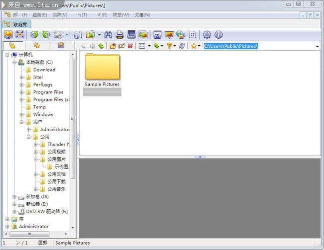Open the image viewer toolbar icon
The width and height of the screenshot is (324, 250).
click(8, 35)
